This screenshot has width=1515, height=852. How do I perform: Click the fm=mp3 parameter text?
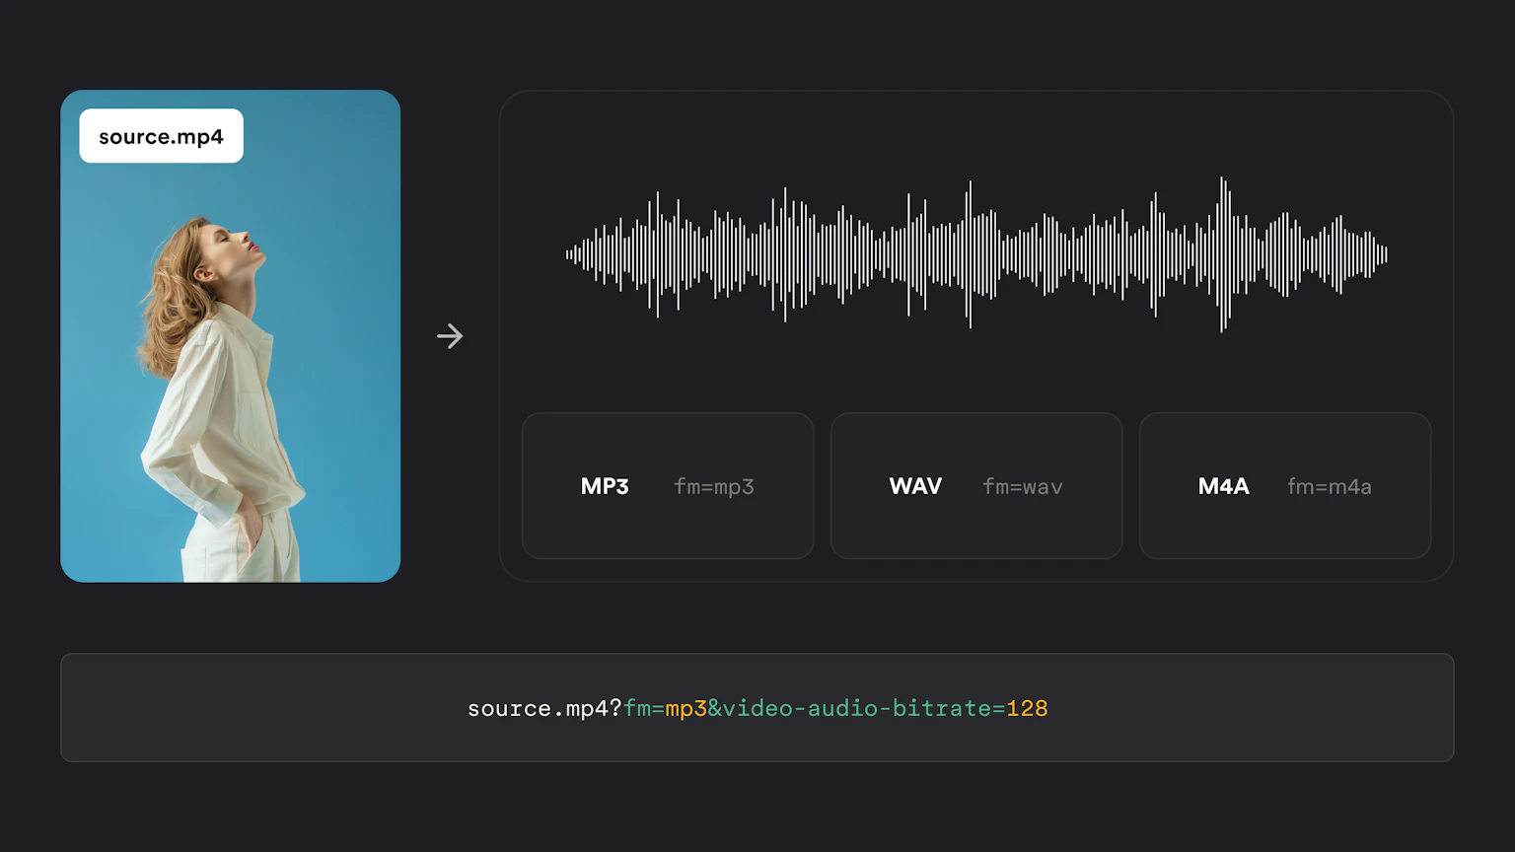click(x=714, y=487)
